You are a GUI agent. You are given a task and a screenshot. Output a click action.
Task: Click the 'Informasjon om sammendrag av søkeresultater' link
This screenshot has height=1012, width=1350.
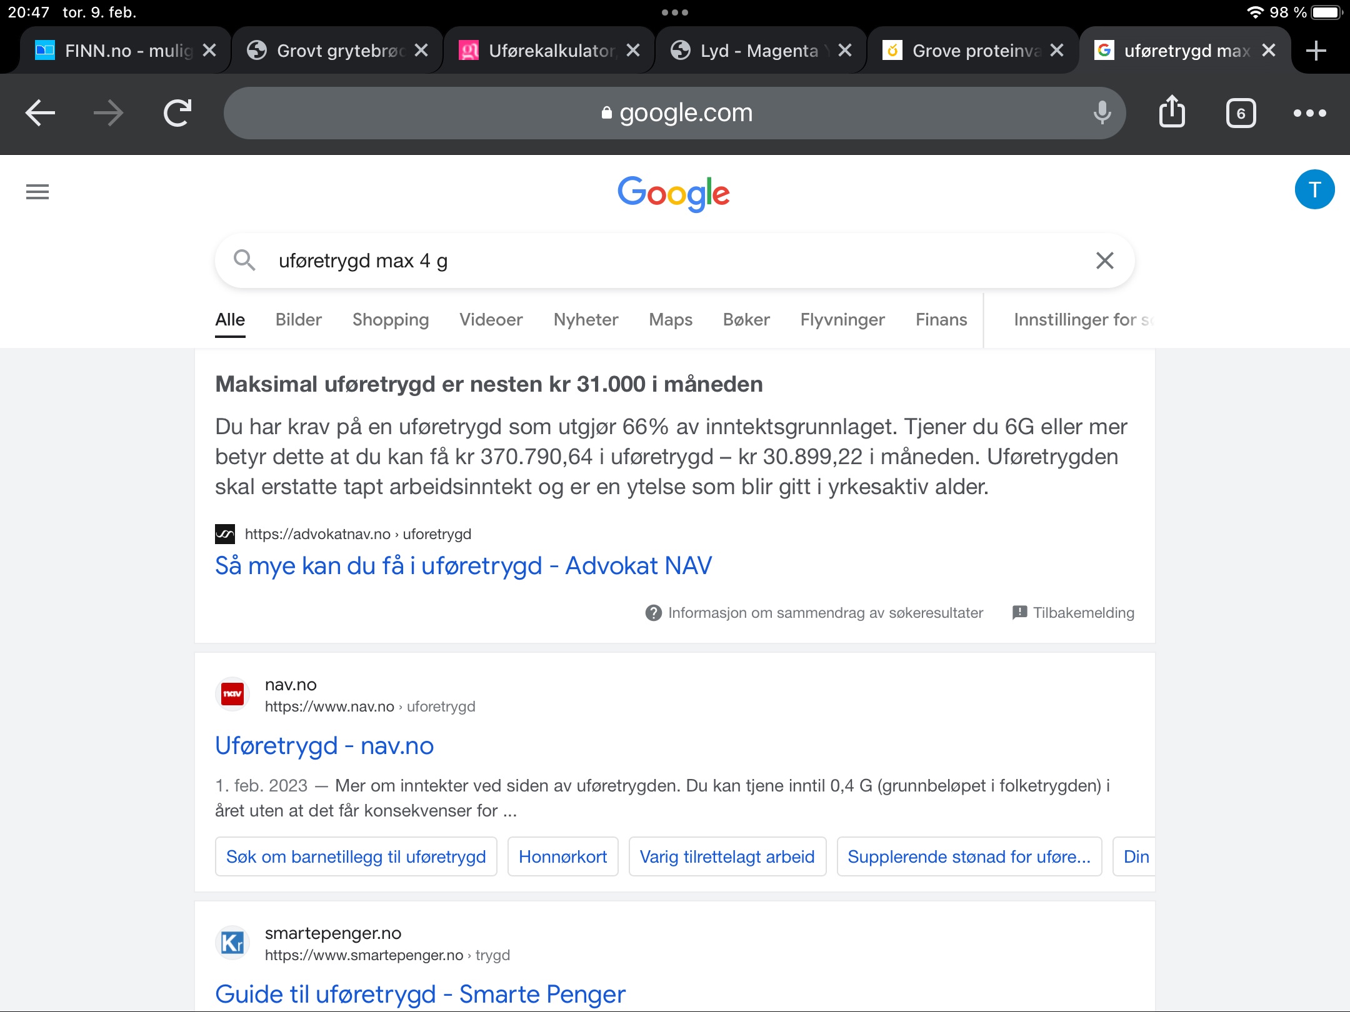[826, 613]
